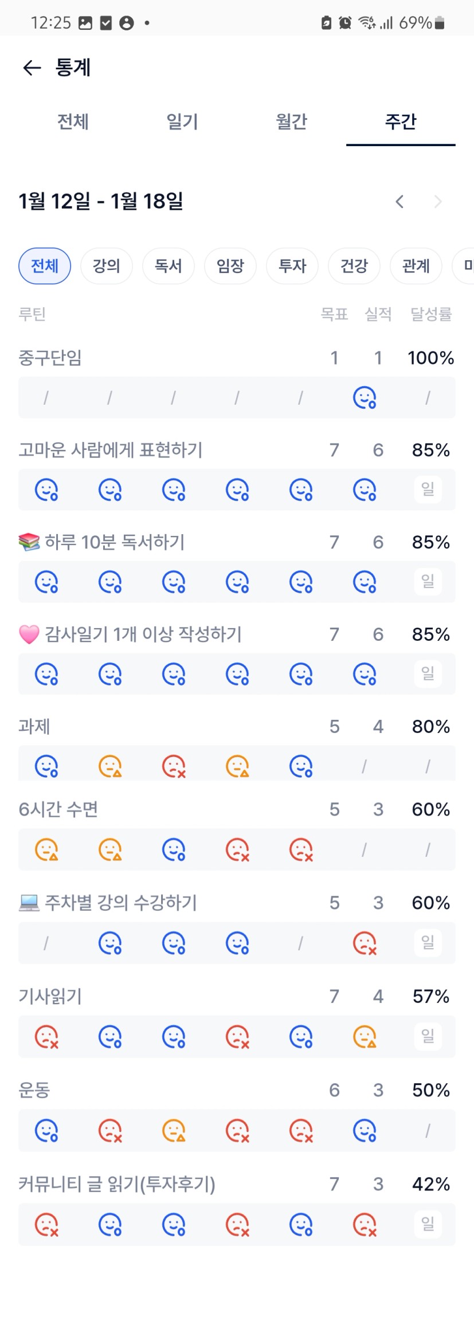Select the 전체 category filter chip

point(45,266)
